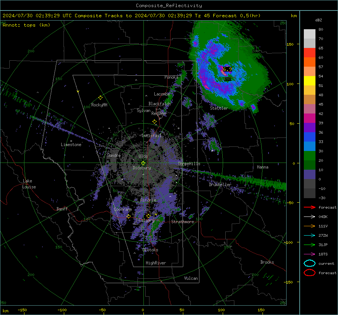Click the magenta 18TS arrow icon
338x315 pixels.
[x=309, y=254]
